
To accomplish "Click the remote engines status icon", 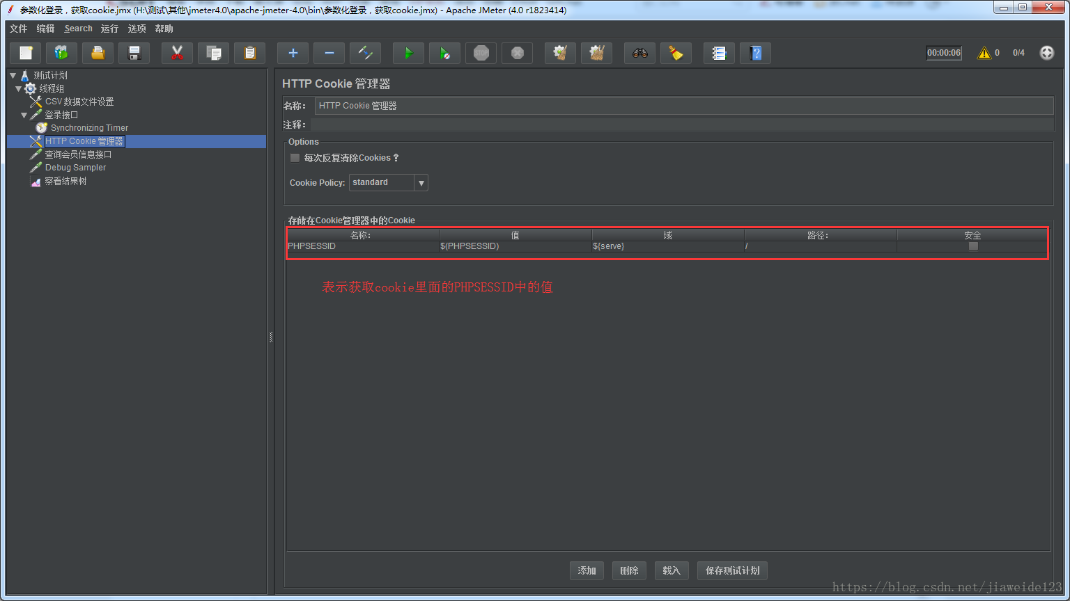I will coord(1047,53).
